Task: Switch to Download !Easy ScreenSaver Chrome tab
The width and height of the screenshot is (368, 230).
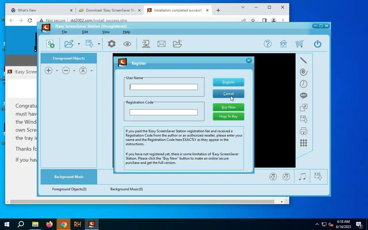Action: pyautogui.click(x=109, y=10)
